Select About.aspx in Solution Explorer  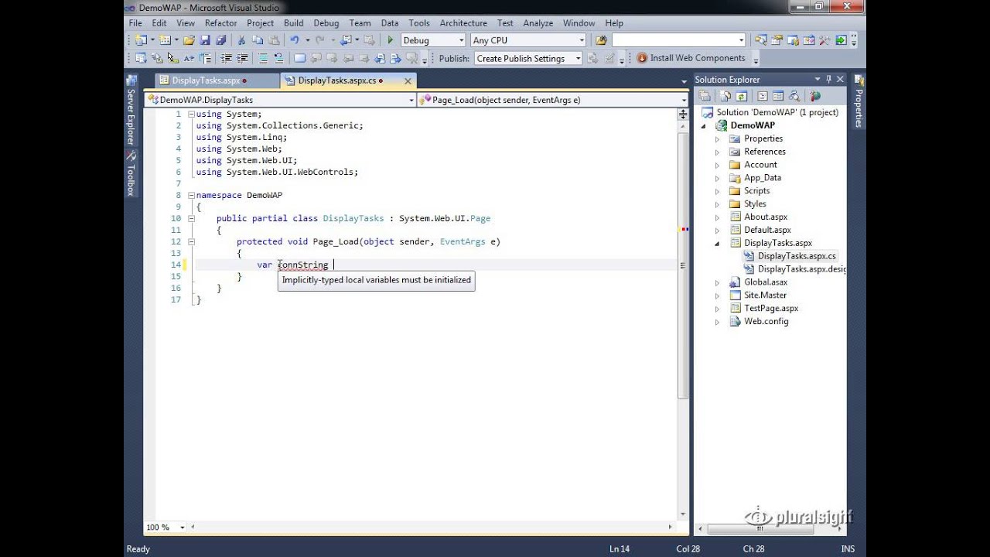point(765,217)
